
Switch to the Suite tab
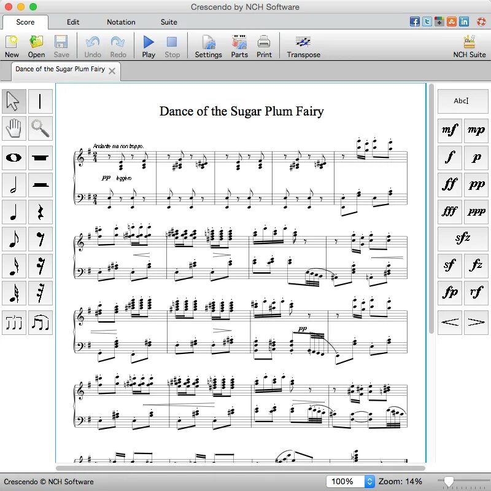pos(169,22)
